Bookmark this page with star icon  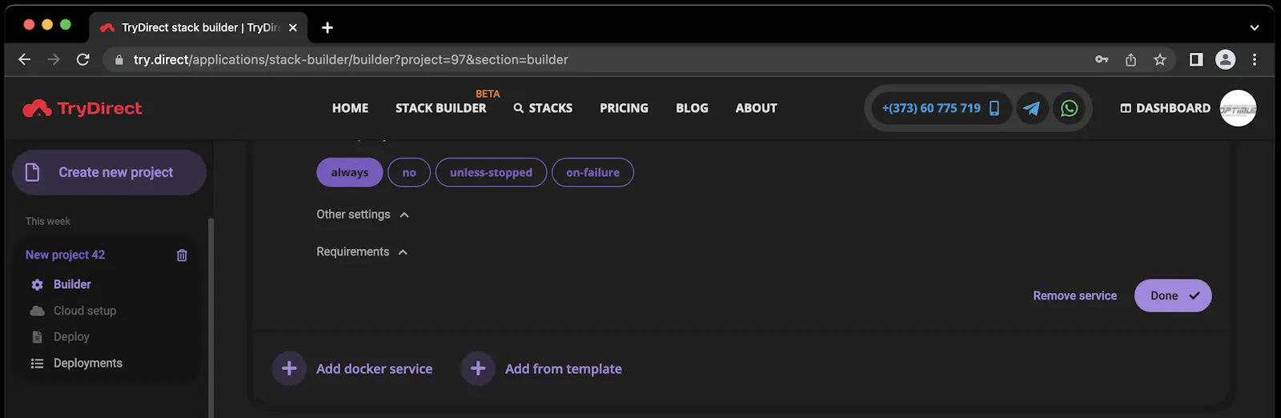pyautogui.click(x=1159, y=59)
